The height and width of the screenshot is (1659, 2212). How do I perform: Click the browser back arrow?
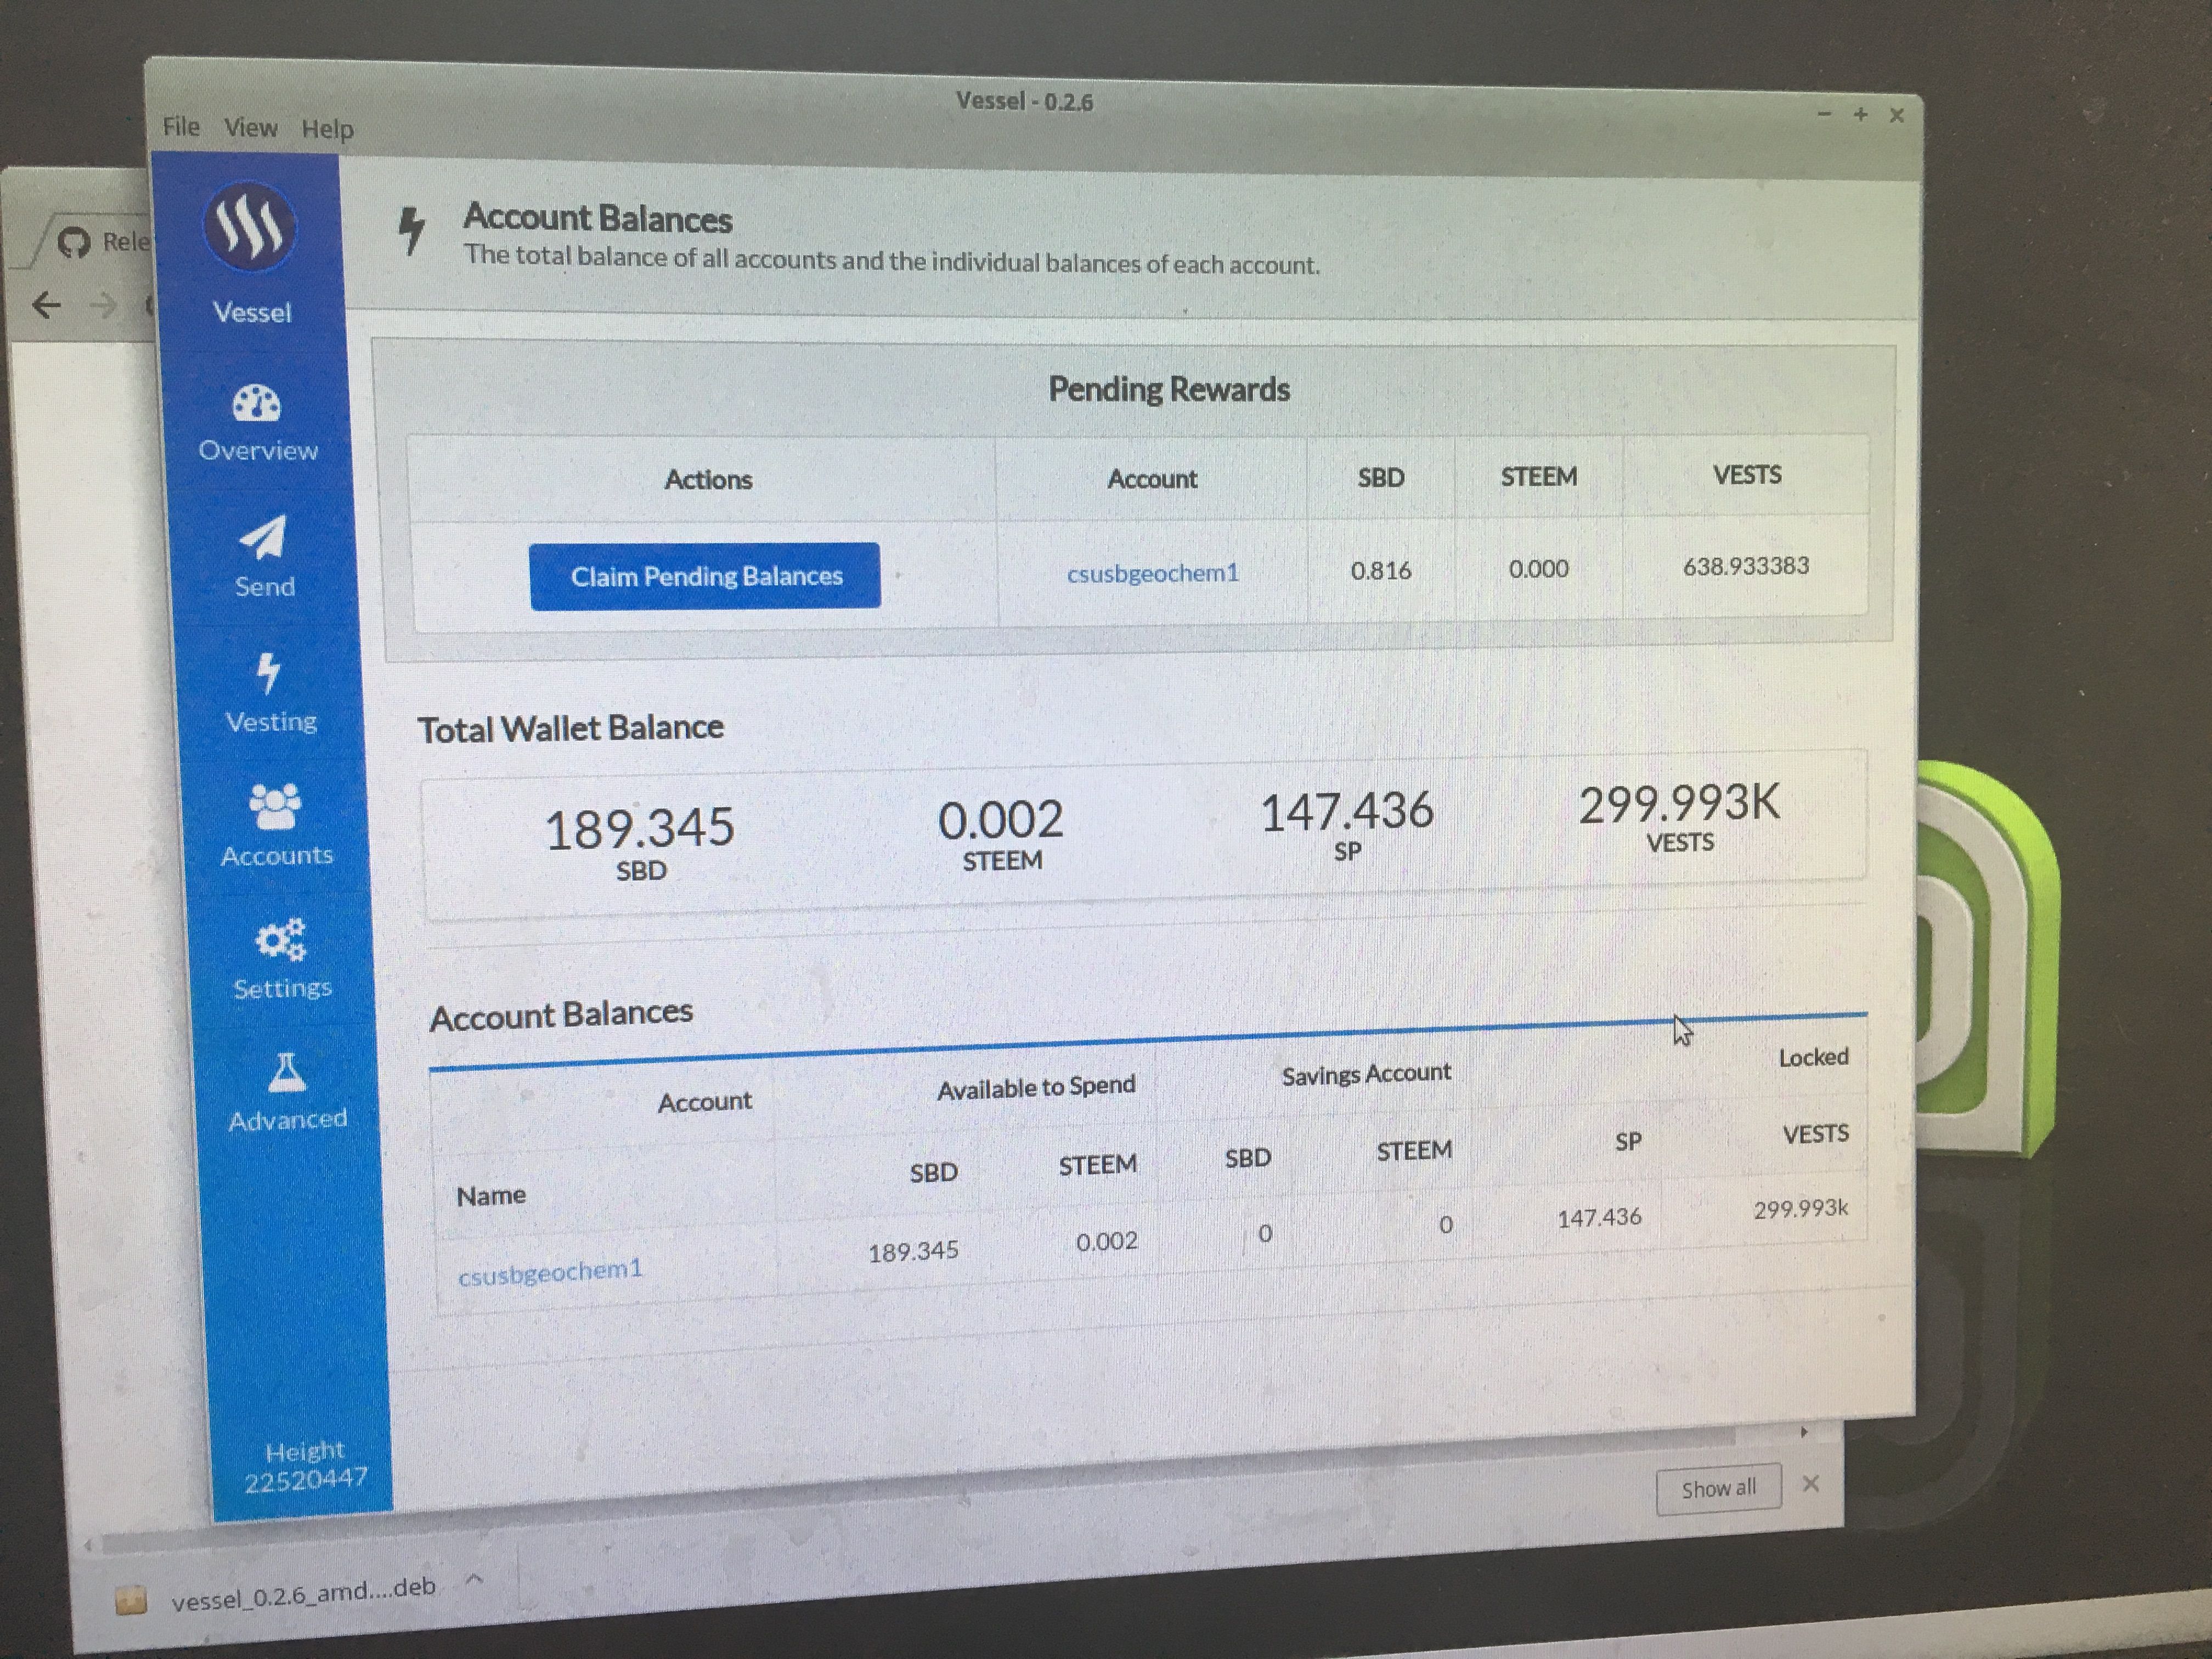click(x=46, y=305)
